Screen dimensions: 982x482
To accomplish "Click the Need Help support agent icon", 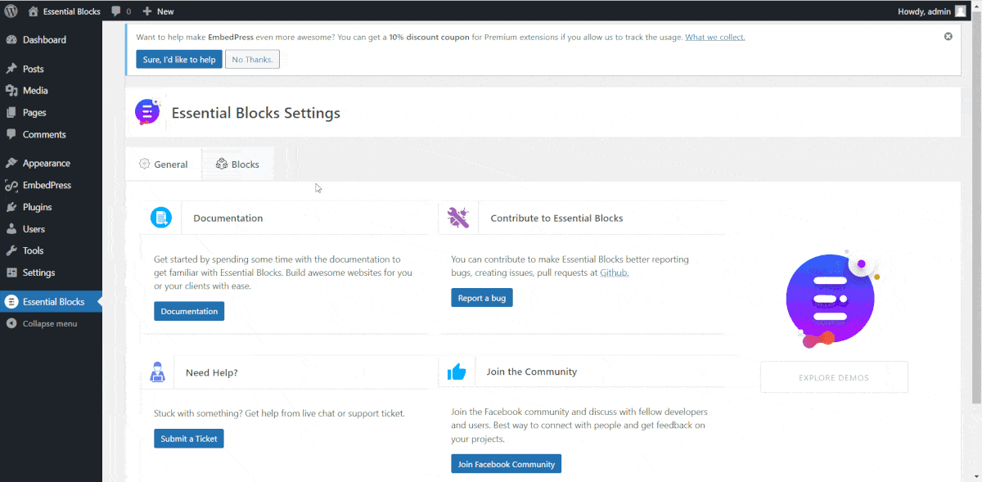I will point(158,372).
